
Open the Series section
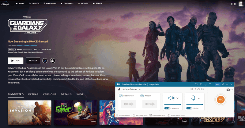97,3
